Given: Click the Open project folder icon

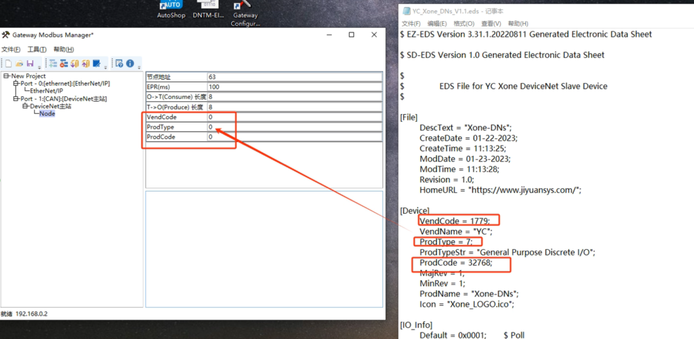Looking at the screenshot, I should 19,64.
